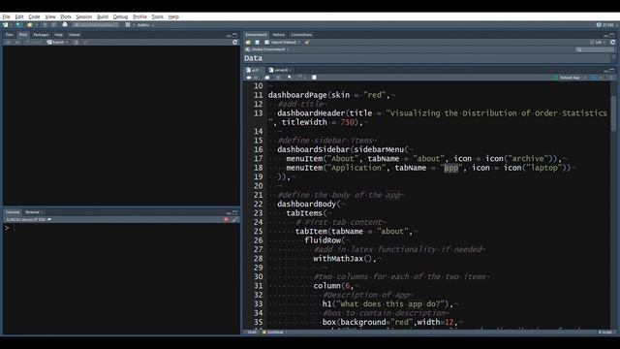This screenshot has height=349, width=620.
Task: Click the remove plot icon beside Export
Action: tap(76, 42)
